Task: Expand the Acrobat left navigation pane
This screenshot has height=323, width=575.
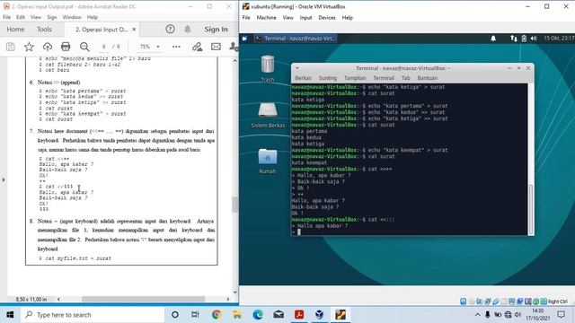Action: (4, 179)
